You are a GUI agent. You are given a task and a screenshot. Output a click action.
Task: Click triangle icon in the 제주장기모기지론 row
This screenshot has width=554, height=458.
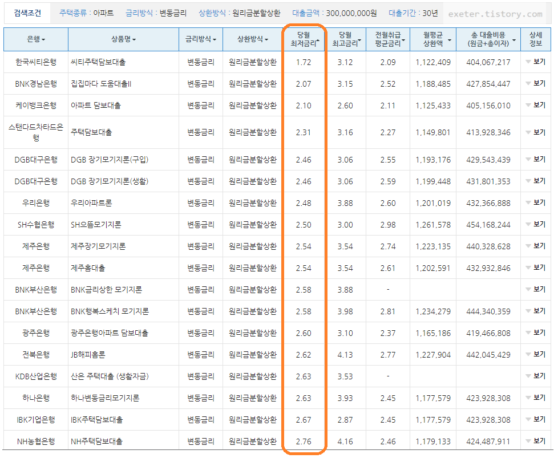coord(528,246)
